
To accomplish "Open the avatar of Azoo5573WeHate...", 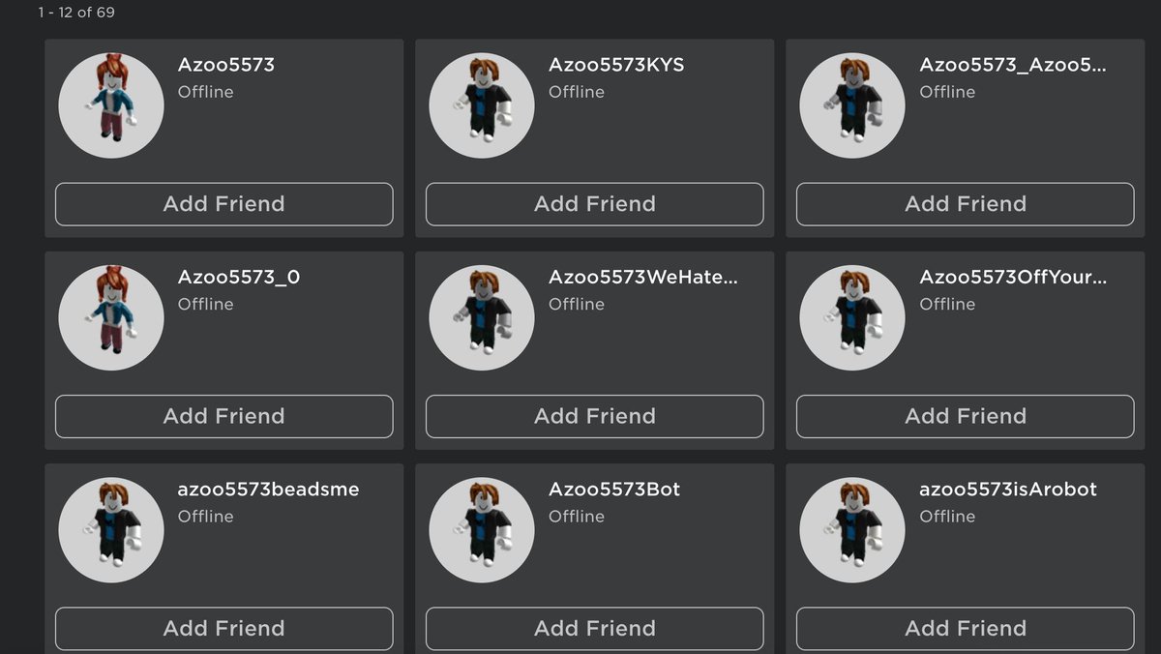I will pyautogui.click(x=482, y=317).
